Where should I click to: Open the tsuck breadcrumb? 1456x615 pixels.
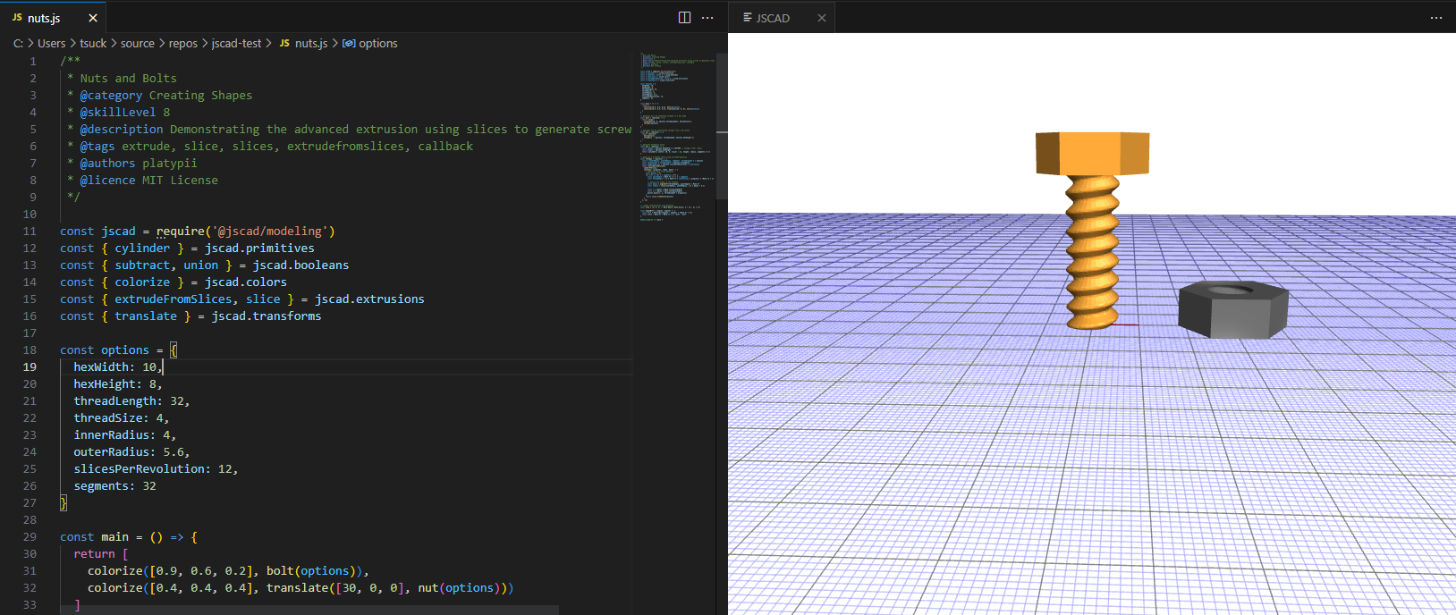tap(93, 43)
